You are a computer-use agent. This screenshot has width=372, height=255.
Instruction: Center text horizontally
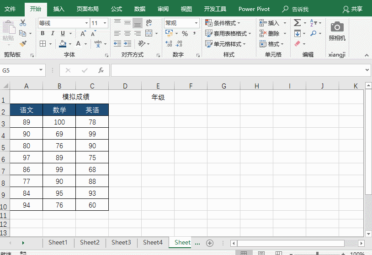point(128,33)
